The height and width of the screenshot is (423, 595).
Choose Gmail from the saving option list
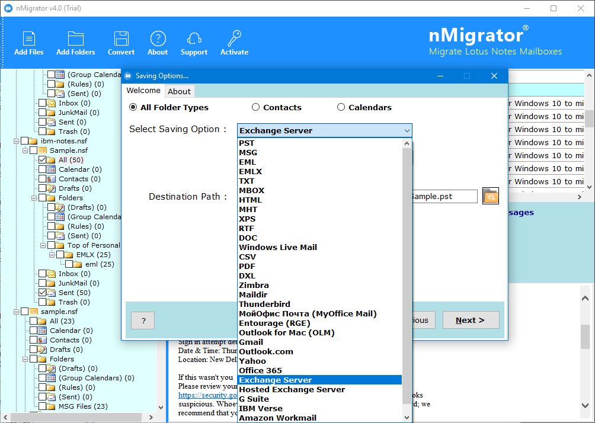pos(320,342)
